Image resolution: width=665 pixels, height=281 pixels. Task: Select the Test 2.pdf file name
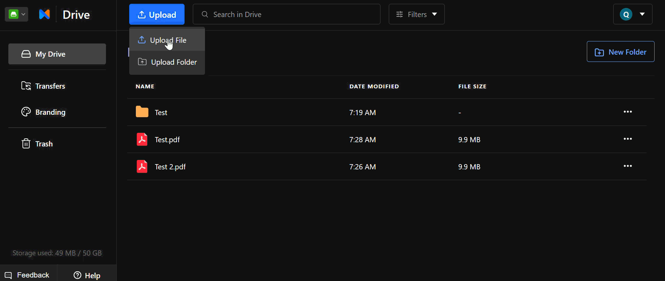coord(170,167)
